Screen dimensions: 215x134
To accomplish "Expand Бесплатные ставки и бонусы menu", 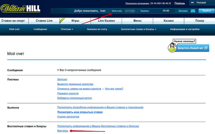I will pyautogui.click(x=139, y=29).
